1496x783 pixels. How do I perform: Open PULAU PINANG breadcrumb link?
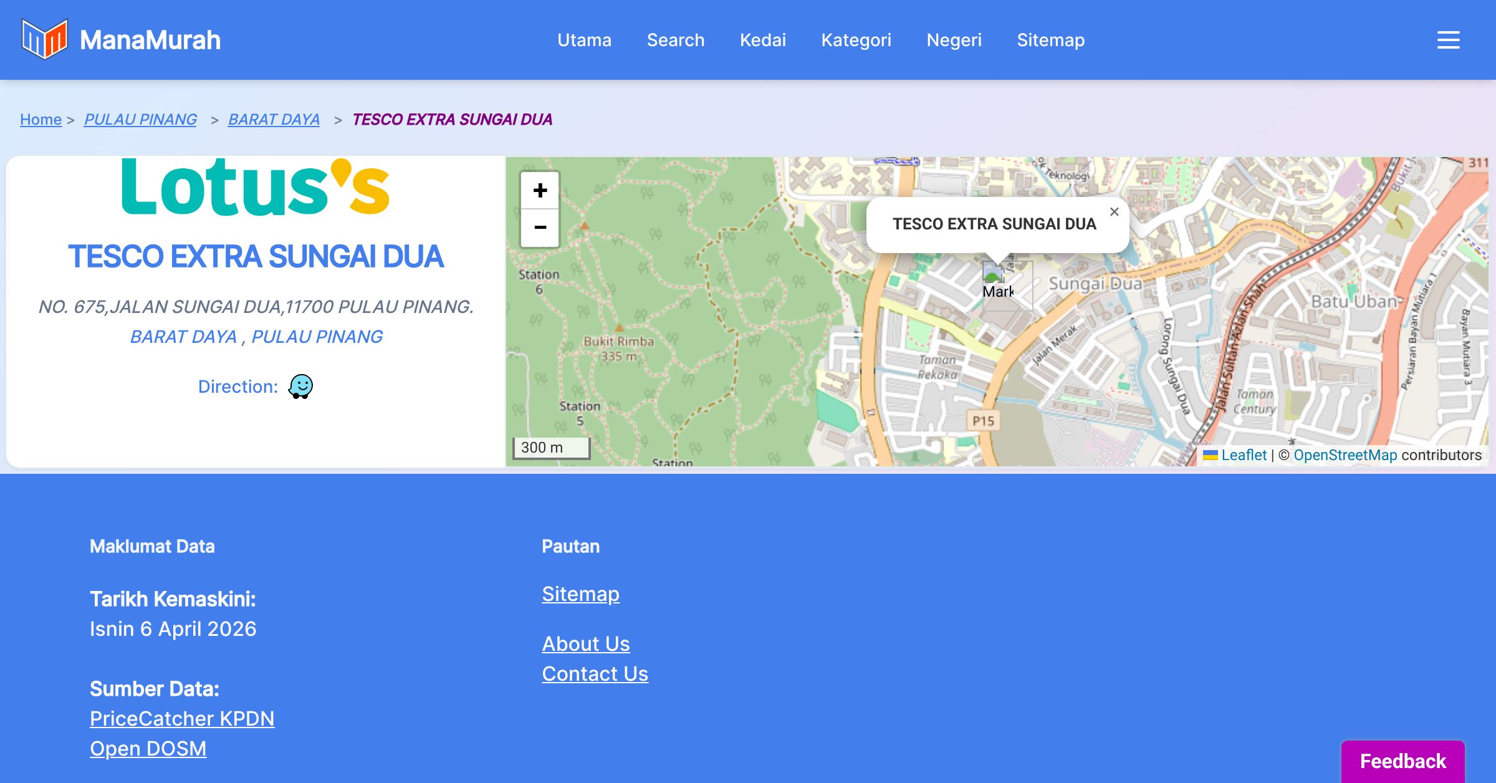pyautogui.click(x=140, y=119)
